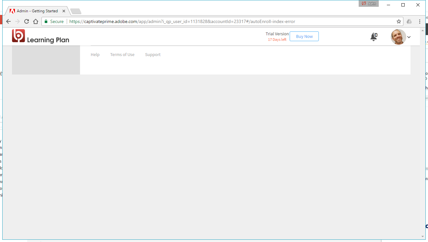Open the notifications bell
The height and width of the screenshot is (242, 428).
pyautogui.click(x=374, y=37)
